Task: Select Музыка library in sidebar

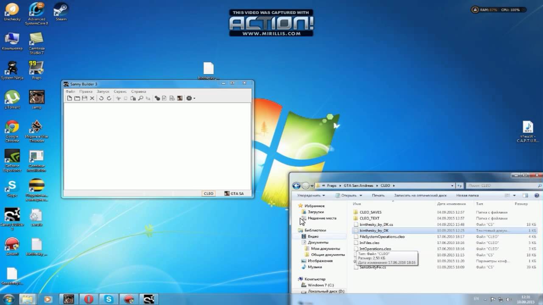Action: pyautogui.click(x=314, y=267)
